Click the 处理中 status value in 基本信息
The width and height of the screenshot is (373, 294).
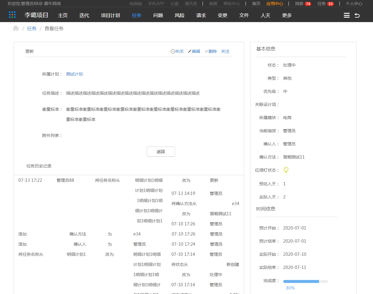pos(289,65)
